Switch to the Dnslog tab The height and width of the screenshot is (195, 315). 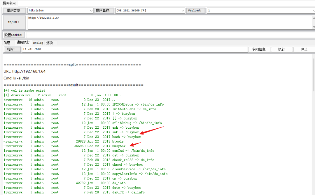38,43
